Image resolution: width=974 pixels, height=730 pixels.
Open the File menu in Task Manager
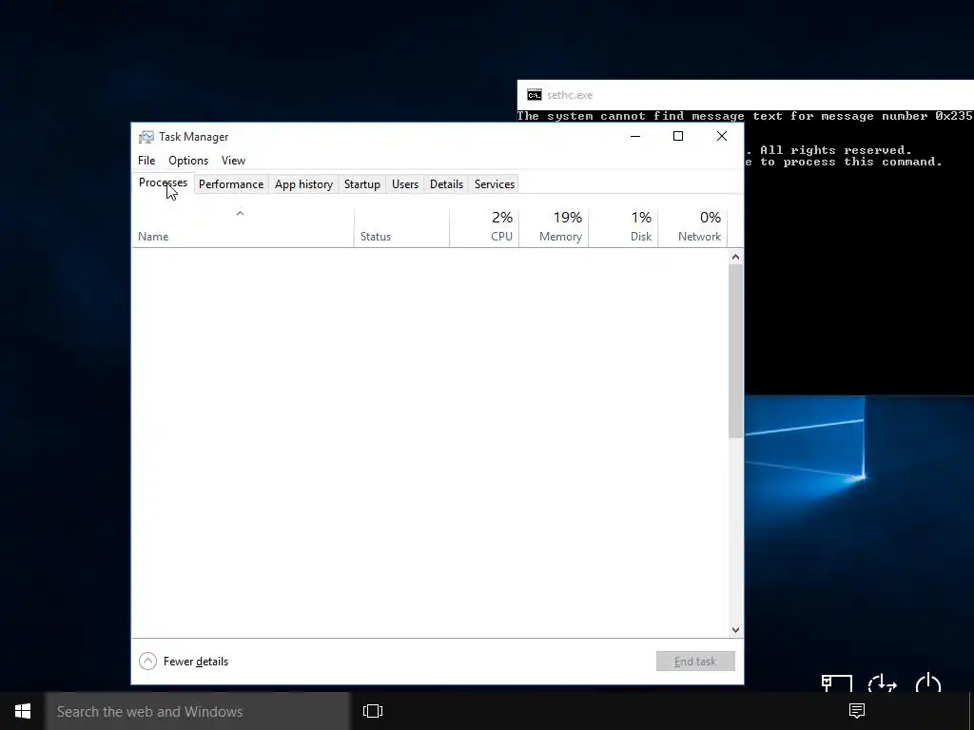click(x=146, y=160)
